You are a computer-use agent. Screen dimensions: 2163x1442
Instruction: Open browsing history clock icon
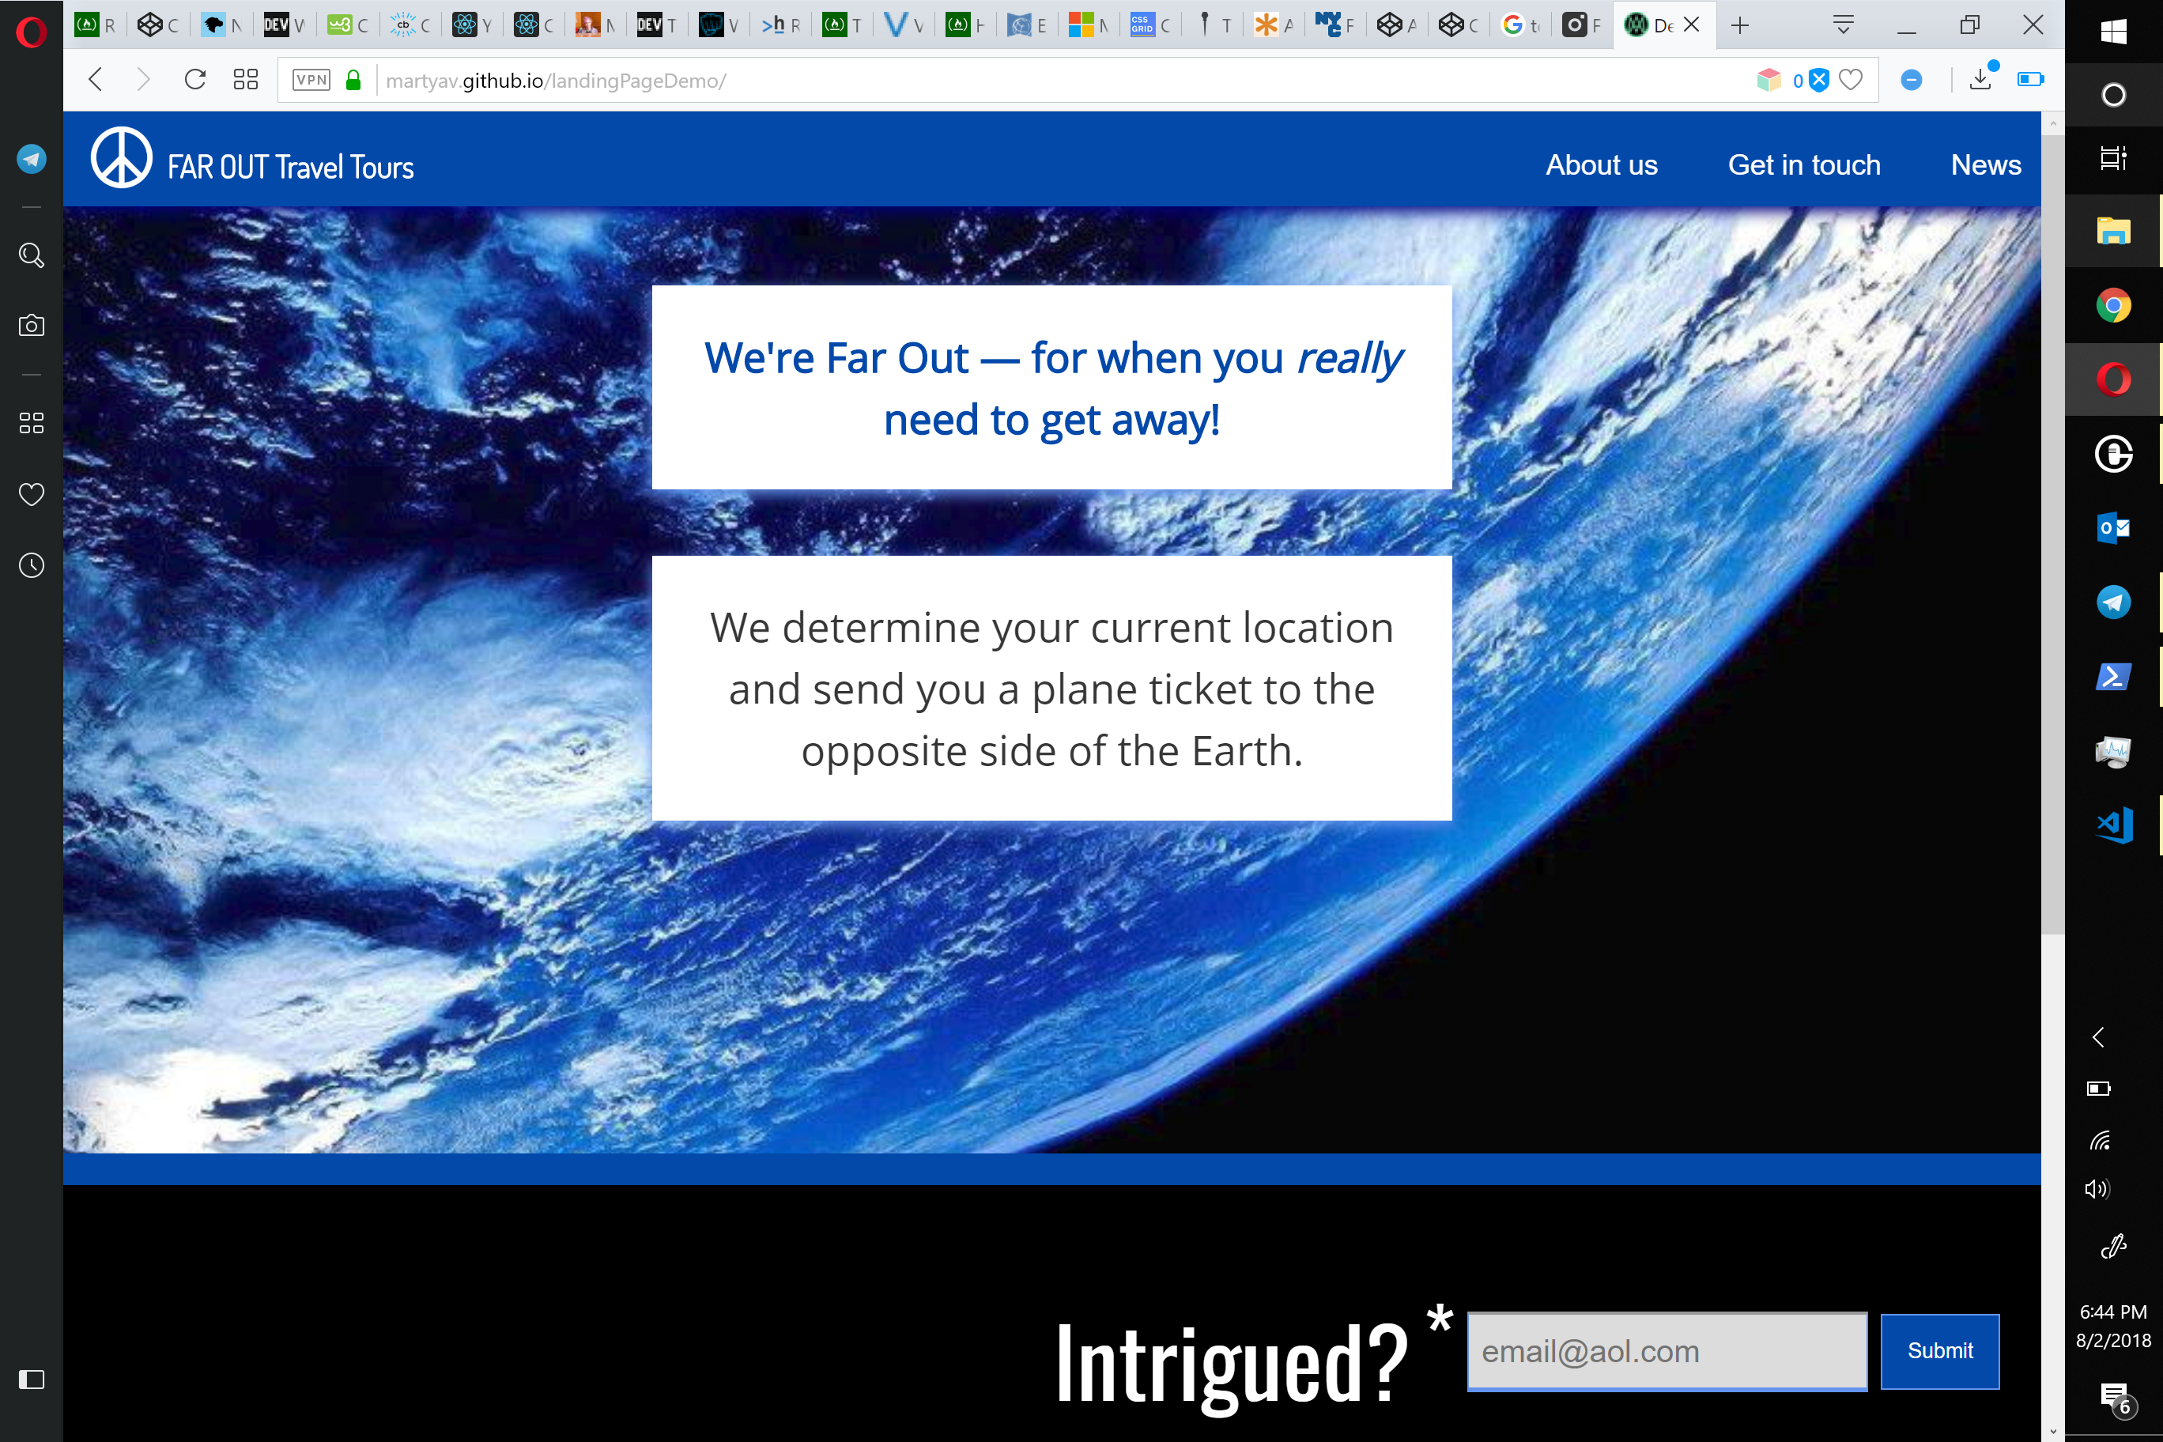[32, 564]
